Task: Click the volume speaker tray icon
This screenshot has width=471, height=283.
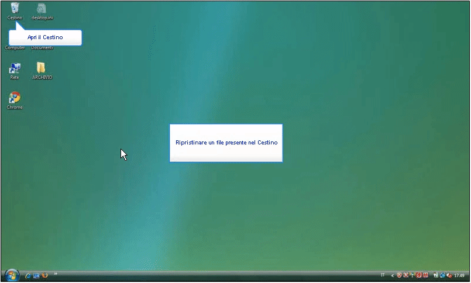Action: [448, 275]
